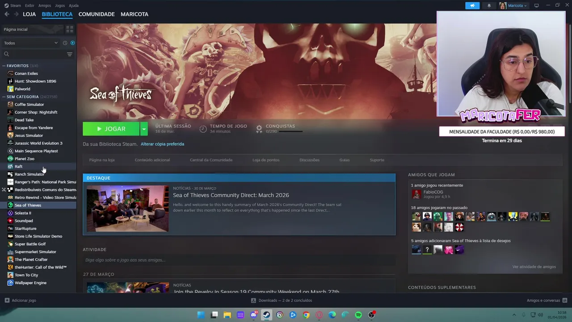The image size is (572, 322).
Task: Open Página na loja link
Action: [102, 160]
